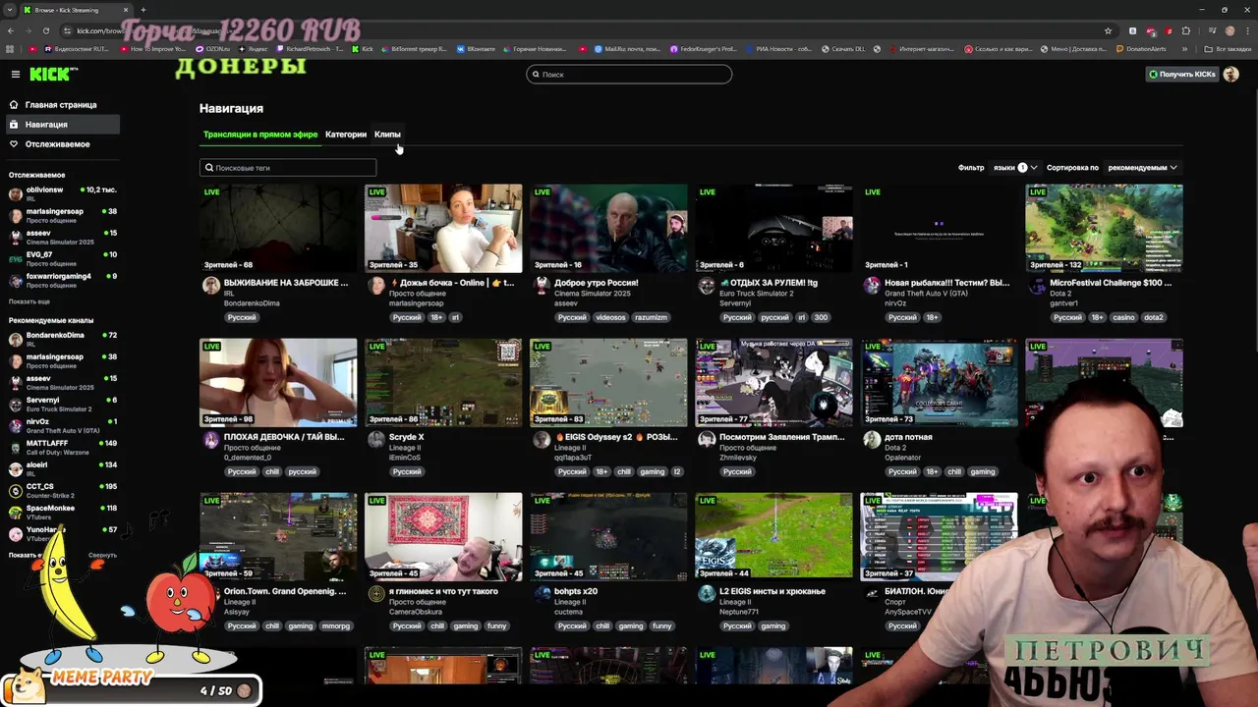Click дота потная stream title

tap(908, 437)
